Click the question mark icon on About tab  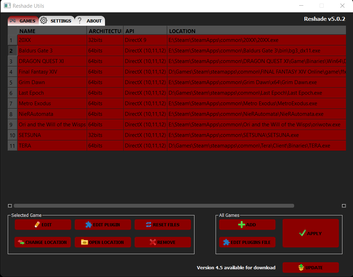[x=80, y=21]
